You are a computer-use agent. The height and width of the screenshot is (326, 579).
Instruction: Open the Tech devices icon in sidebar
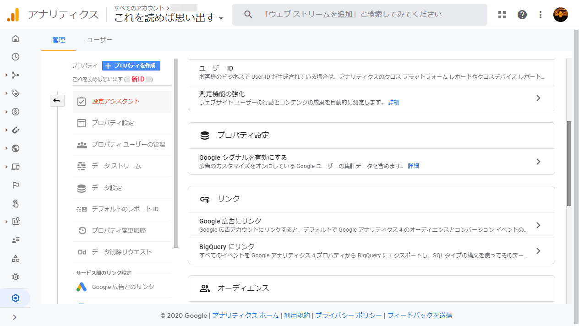(x=16, y=167)
